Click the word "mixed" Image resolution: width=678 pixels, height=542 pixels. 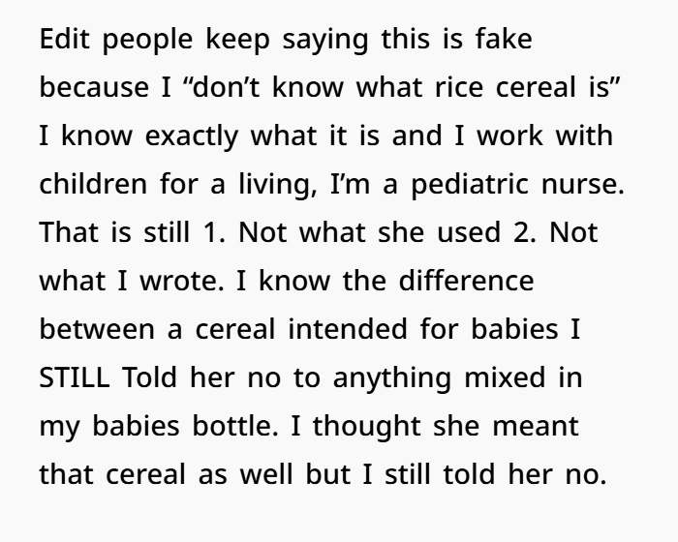pyautogui.click(x=505, y=377)
